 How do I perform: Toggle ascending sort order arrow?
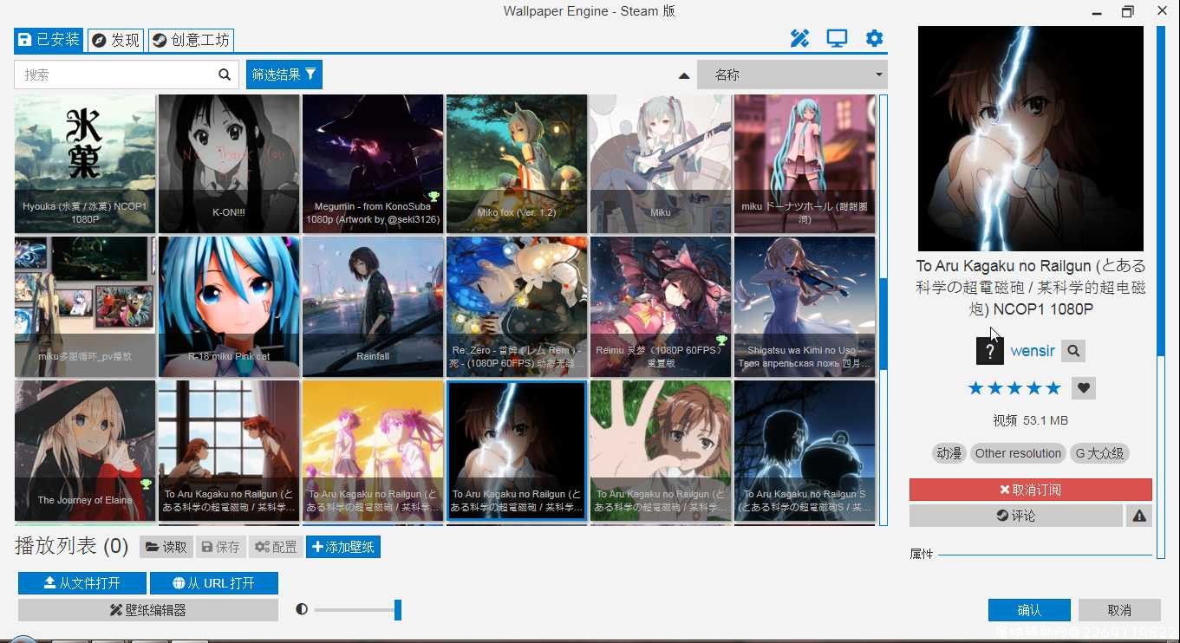coord(684,75)
